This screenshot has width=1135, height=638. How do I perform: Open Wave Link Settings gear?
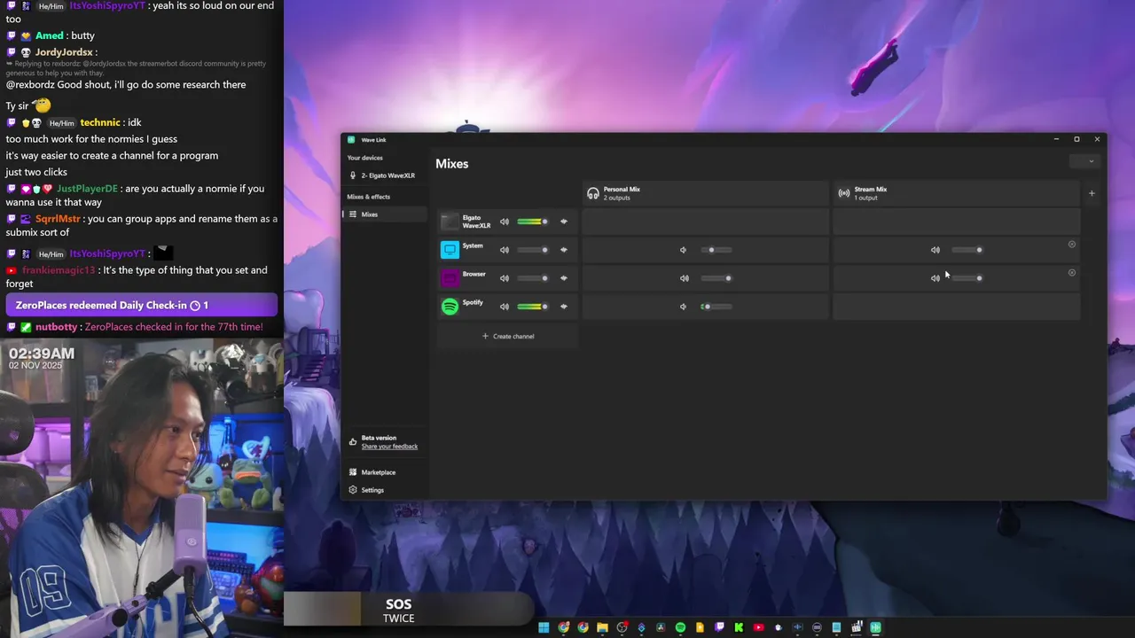(353, 490)
